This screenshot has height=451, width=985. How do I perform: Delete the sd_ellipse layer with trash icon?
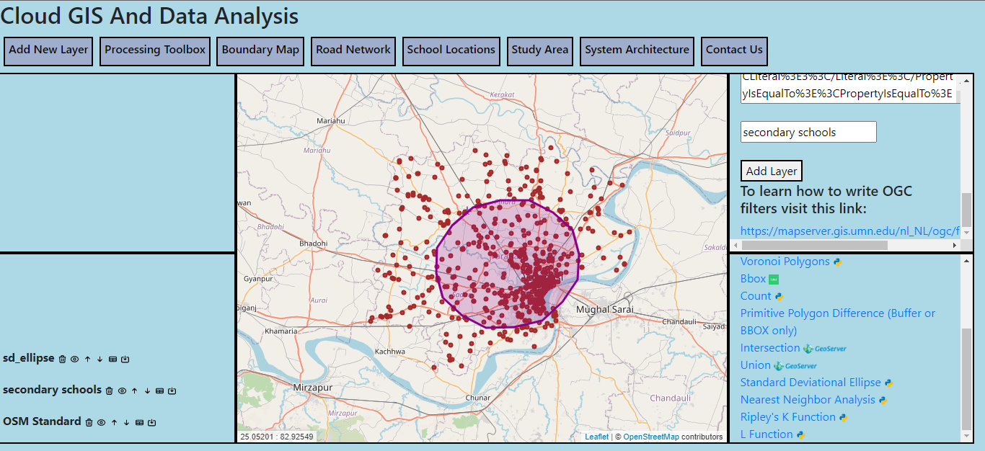pos(63,359)
